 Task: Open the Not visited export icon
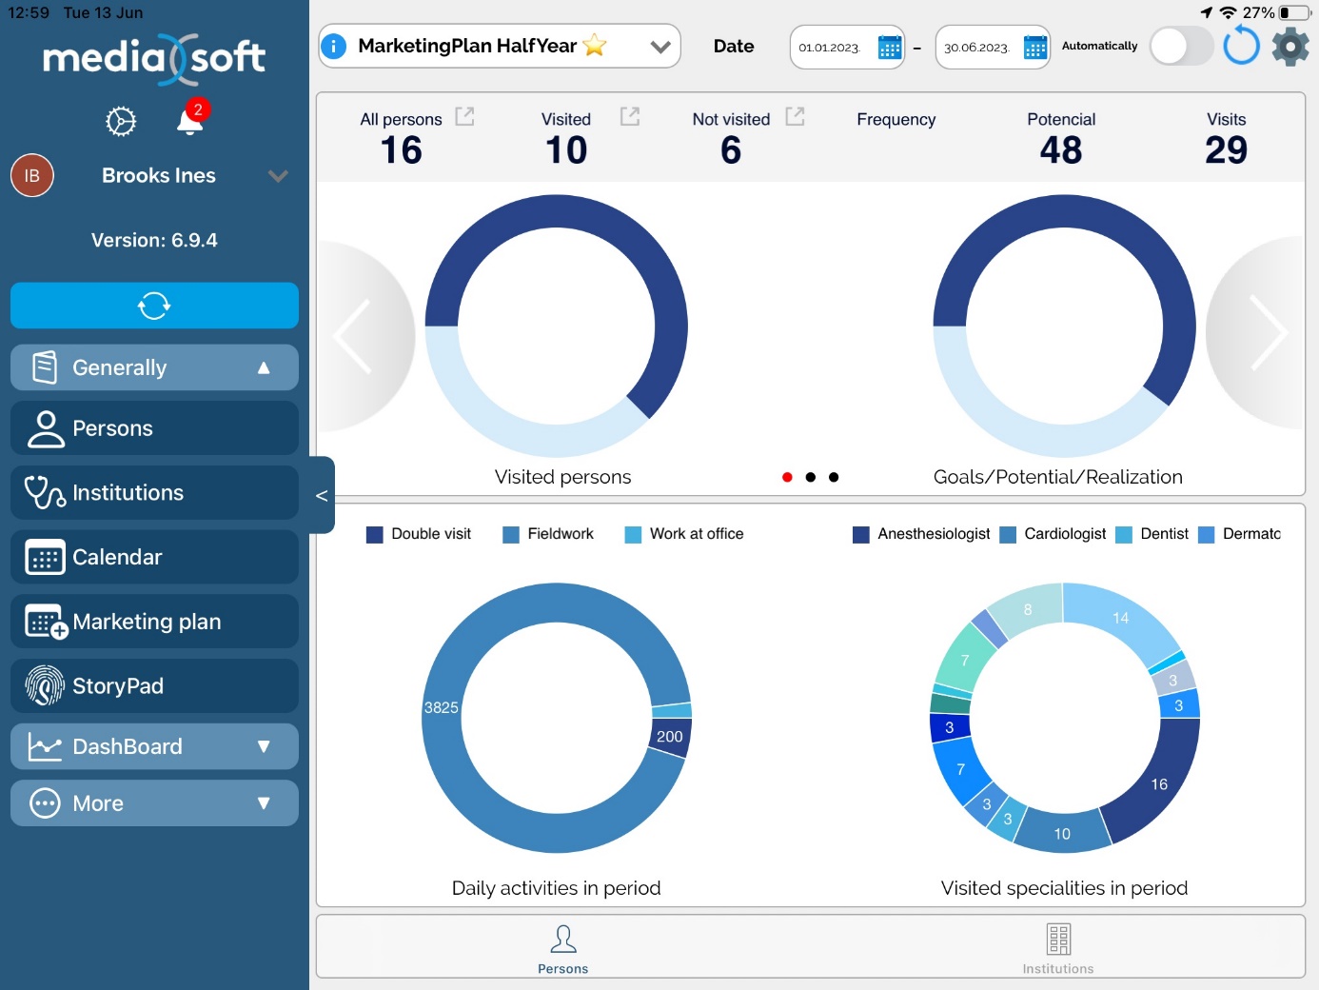click(795, 116)
